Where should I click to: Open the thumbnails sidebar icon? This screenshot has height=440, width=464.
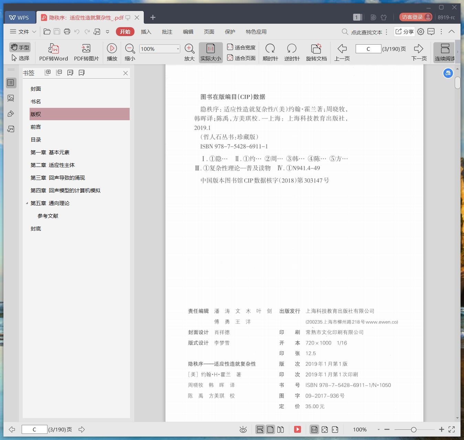click(x=11, y=98)
